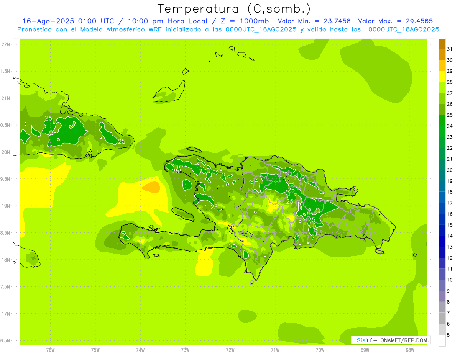Image resolution: width=460 pixels, height=355 pixels.
Task: Click the legend value "12"
Action: click(450, 258)
